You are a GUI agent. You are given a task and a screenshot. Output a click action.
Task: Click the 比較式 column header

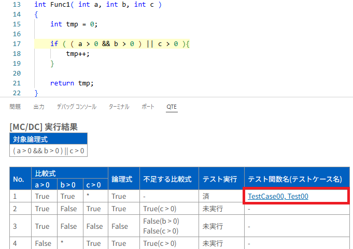point(70,173)
